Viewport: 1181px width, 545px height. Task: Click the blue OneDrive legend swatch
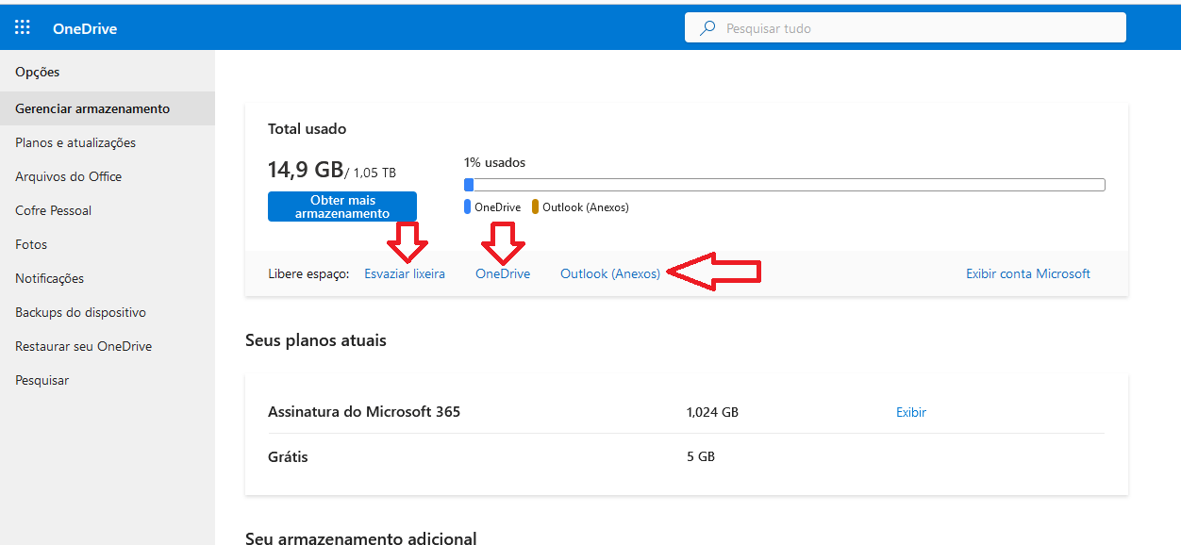pos(467,206)
